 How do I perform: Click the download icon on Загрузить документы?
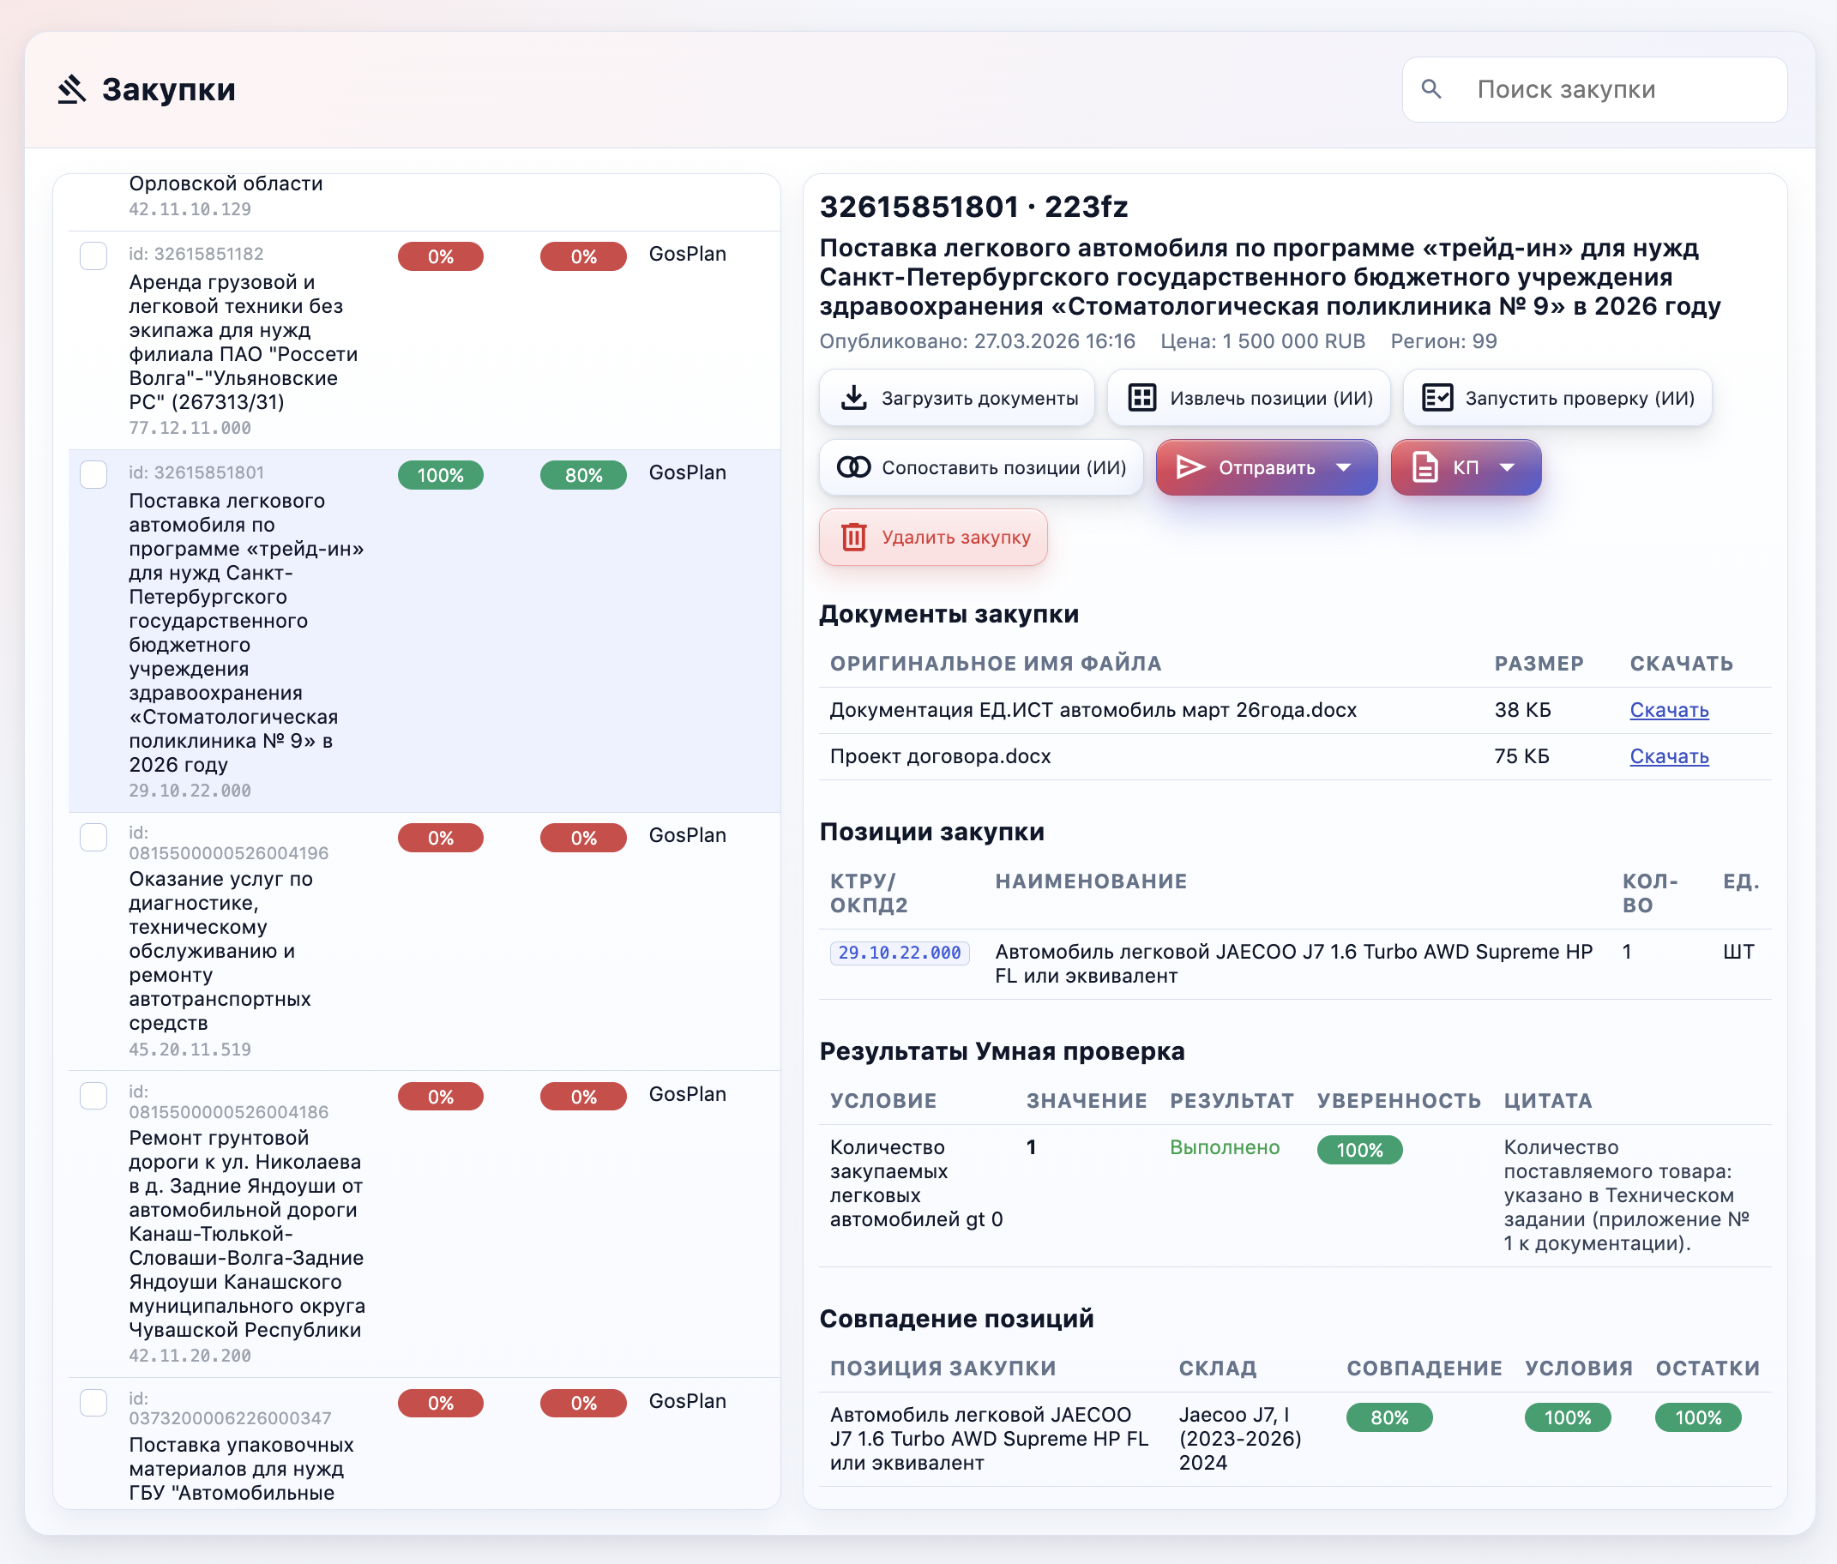pyautogui.click(x=854, y=397)
